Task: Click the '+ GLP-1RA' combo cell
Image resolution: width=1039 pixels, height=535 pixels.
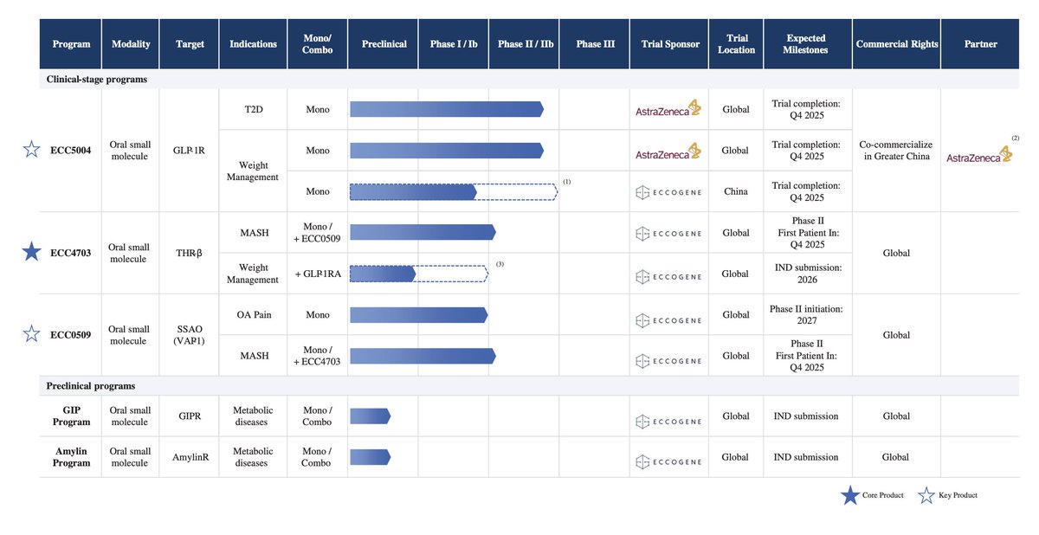Action: pyautogui.click(x=318, y=274)
